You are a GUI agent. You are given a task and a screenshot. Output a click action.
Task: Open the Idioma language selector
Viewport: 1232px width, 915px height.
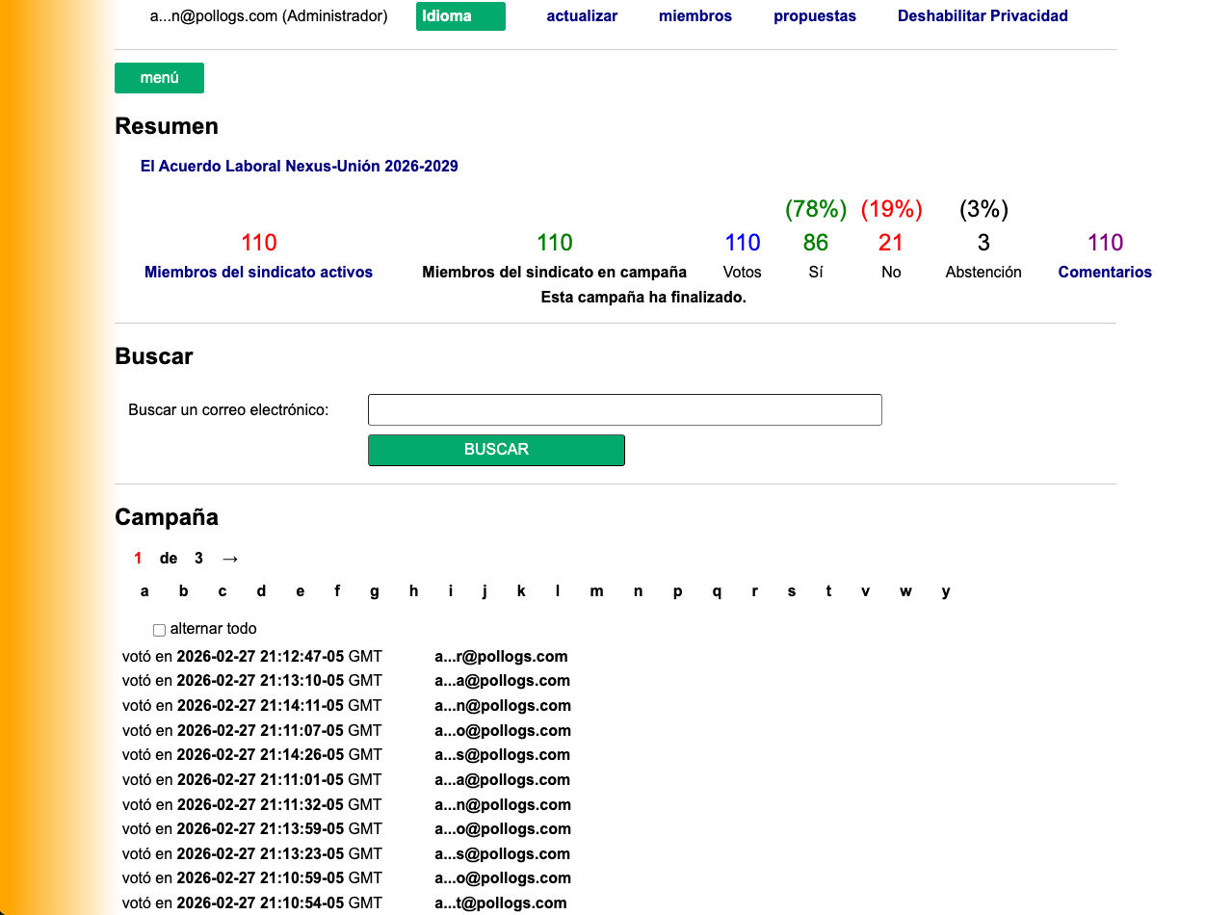click(460, 16)
